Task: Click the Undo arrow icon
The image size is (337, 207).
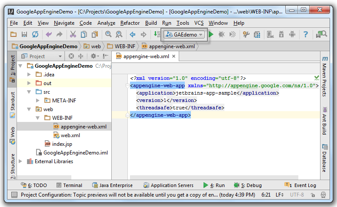Action: coord(49,34)
